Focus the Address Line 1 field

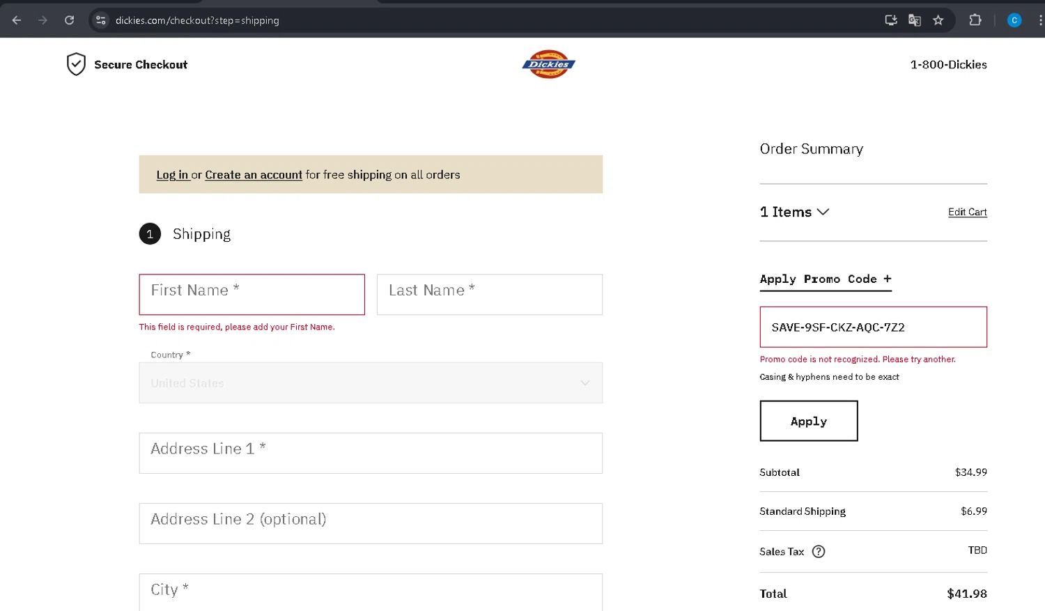pos(371,453)
